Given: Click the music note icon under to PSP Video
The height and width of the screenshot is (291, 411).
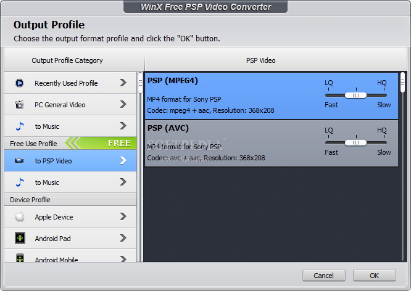Looking at the screenshot, I should pos(20,182).
